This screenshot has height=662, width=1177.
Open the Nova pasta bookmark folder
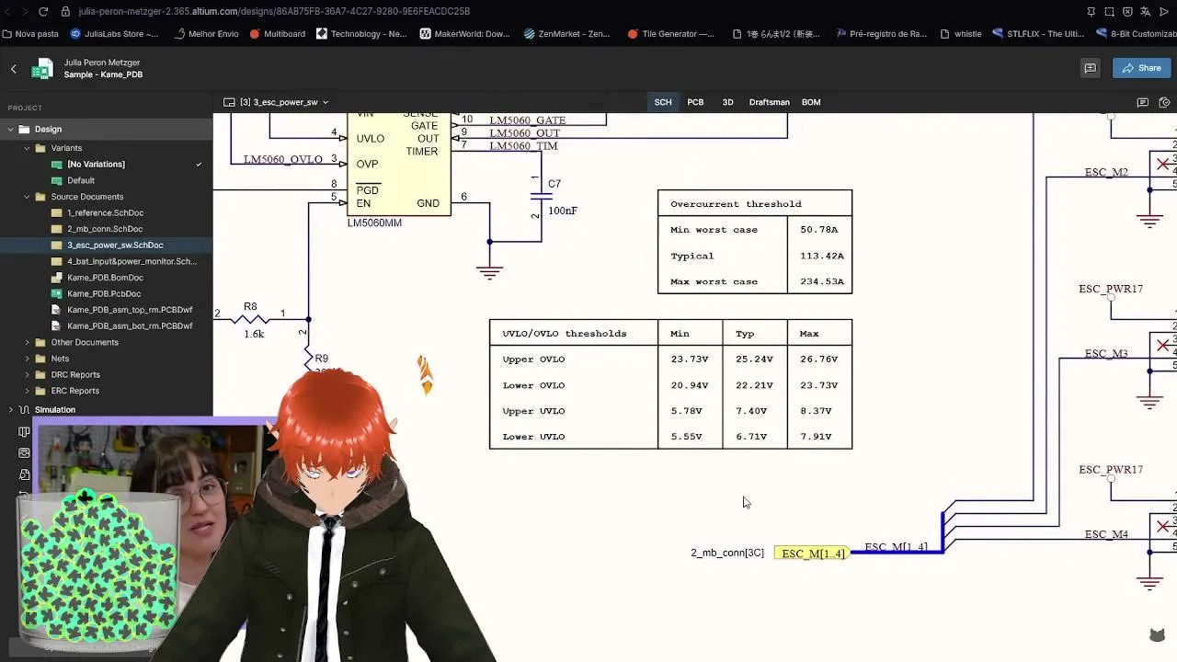click(x=30, y=34)
